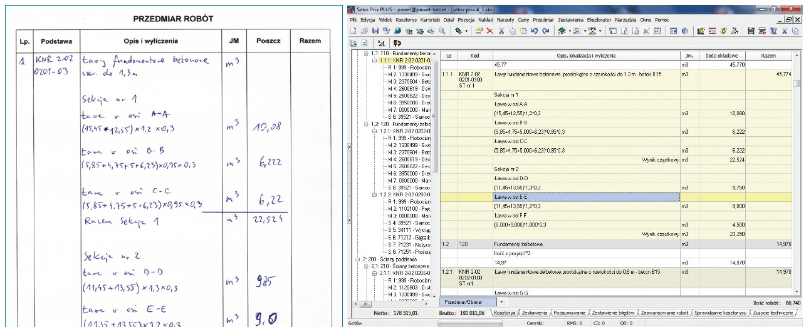Click the WSK toolbar icon

pyautogui.click(x=712, y=30)
